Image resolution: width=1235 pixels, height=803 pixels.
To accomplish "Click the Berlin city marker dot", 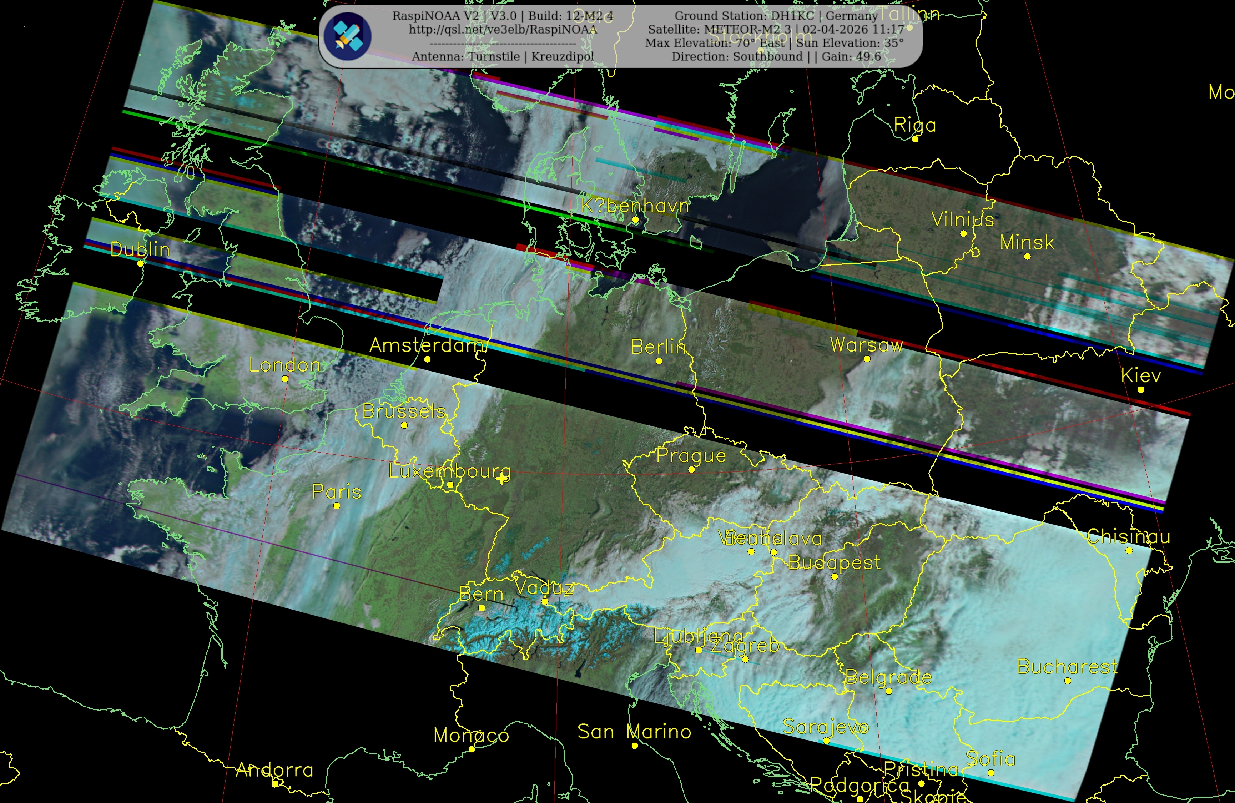I will tap(659, 361).
